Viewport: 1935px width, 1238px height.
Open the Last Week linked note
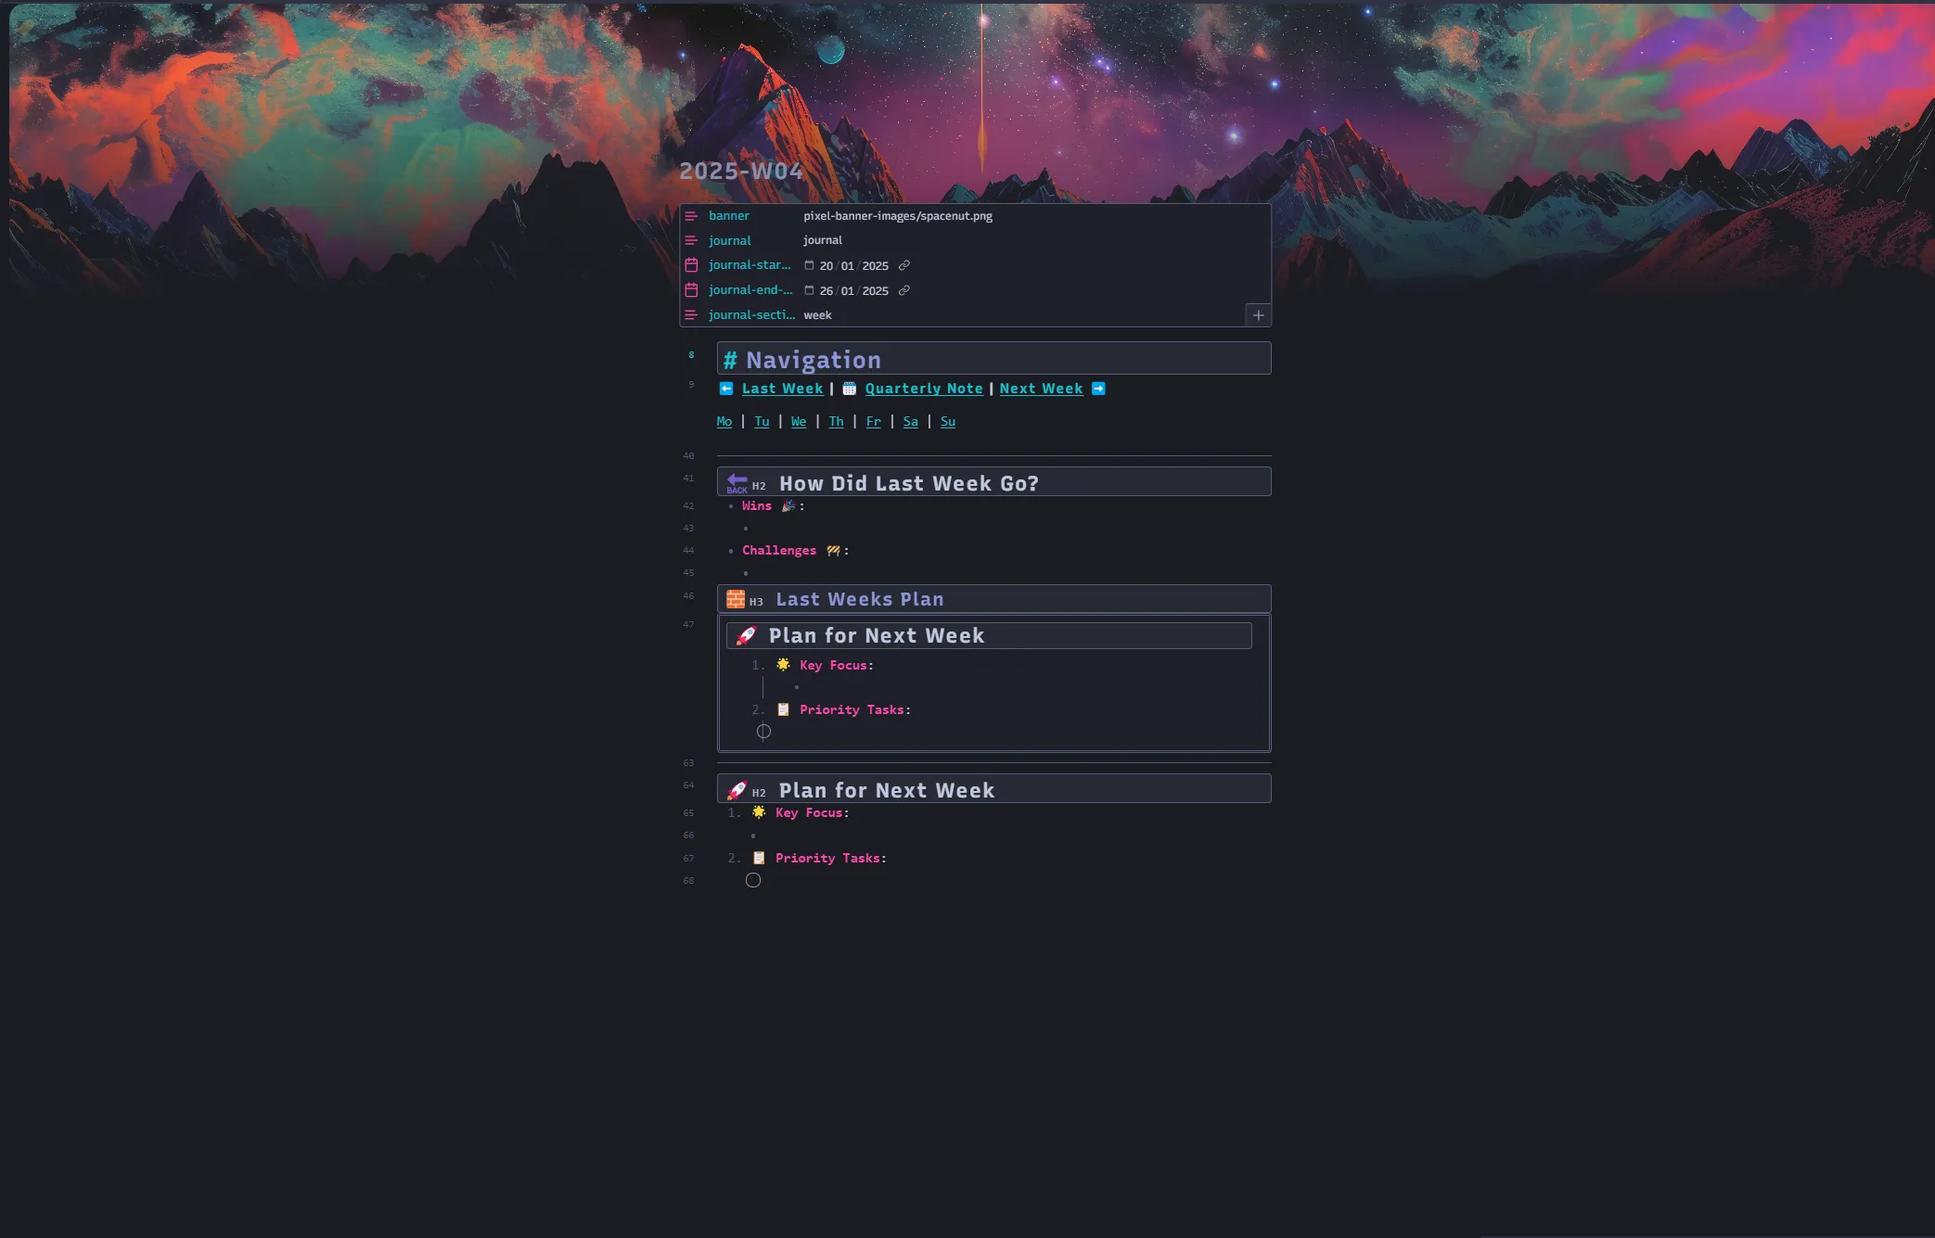pos(781,388)
